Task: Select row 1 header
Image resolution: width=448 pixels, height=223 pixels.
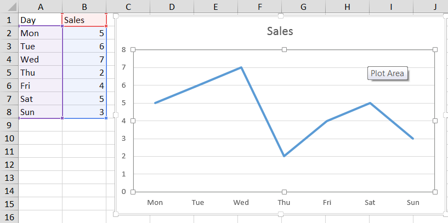Action: pos(9,20)
